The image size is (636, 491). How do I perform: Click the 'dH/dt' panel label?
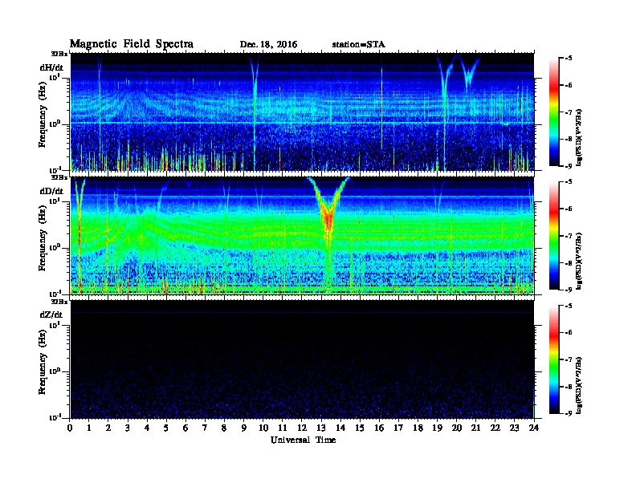[51, 67]
